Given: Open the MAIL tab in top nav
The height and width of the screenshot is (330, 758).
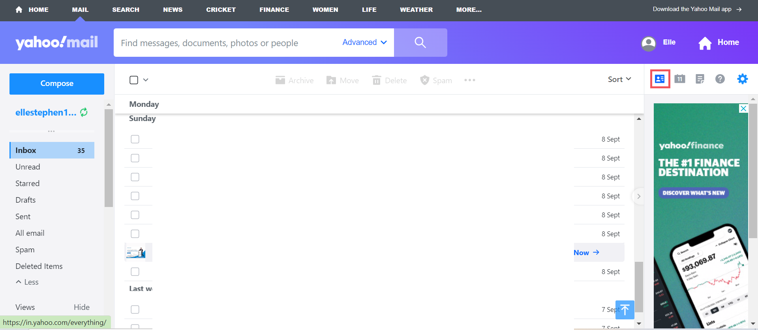Looking at the screenshot, I should [x=80, y=9].
